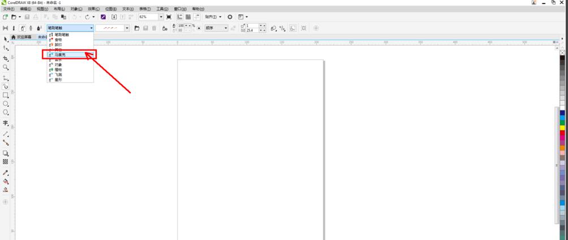Choose 对象 in the category list
Image resolution: width=568 pixels, height=240 pixels.
tap(70, 65)
